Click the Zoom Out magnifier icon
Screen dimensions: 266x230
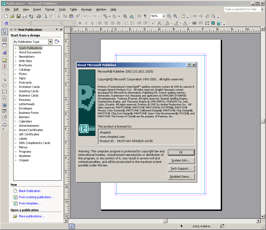(169, 16)
